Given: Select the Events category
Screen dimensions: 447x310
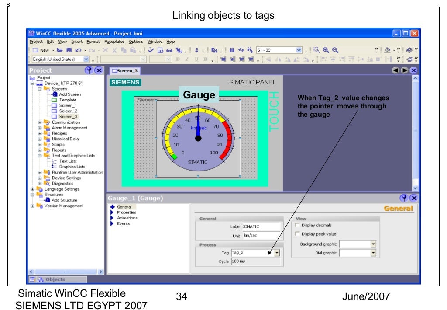Looking at the screenshot, I should click(124, 224).
